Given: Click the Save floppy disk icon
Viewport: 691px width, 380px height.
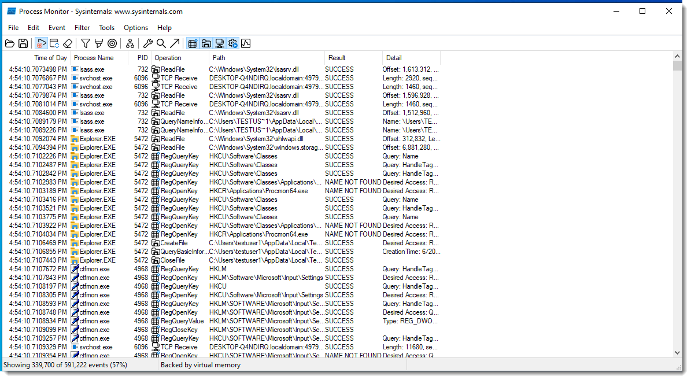Looking at the screenshot, I should tap(23, 43).
